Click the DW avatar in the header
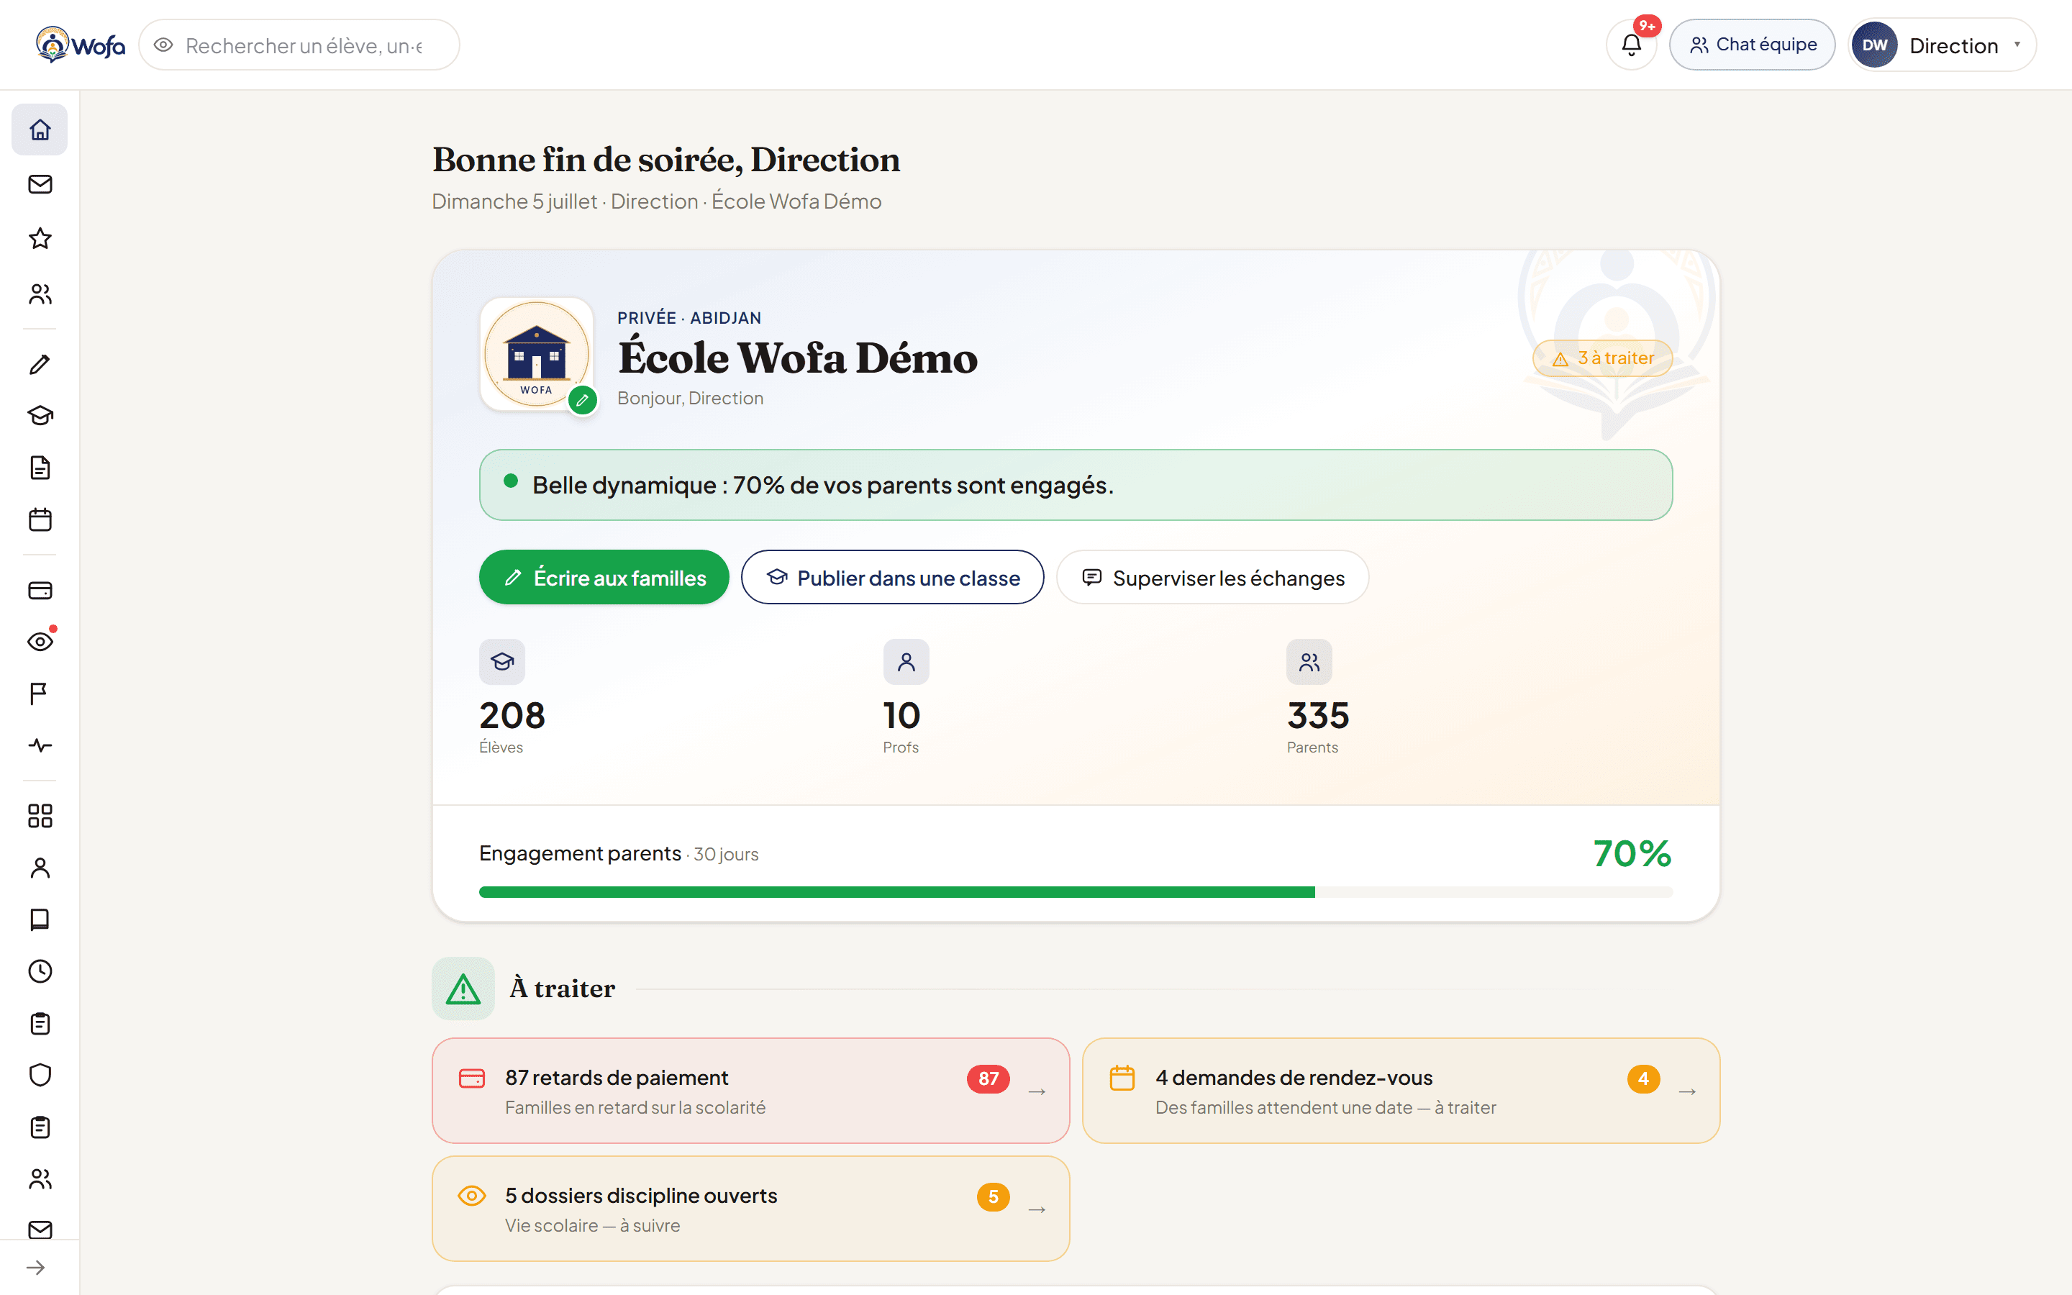2072x1295 pixels. (x=1874, y=45)
